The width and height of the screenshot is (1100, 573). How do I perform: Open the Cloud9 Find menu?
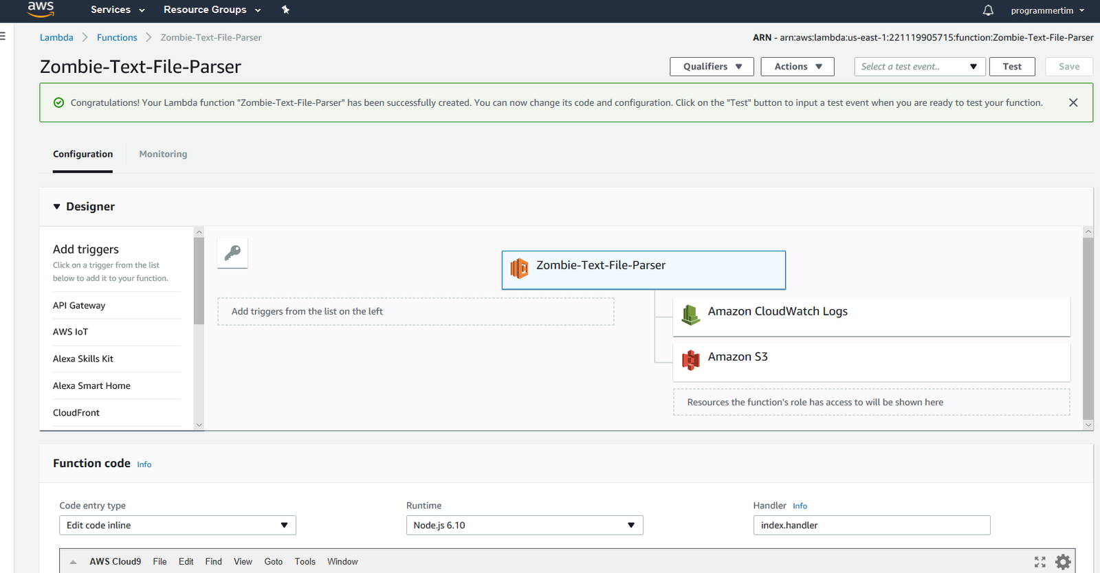(x=213, y=561)
